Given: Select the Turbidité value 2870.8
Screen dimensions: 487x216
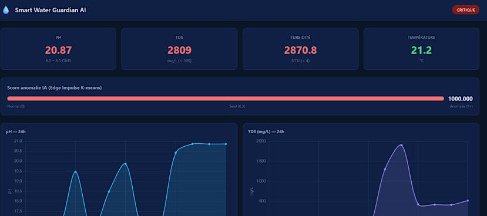Looking at the screenshot, I should coord(301,50).
